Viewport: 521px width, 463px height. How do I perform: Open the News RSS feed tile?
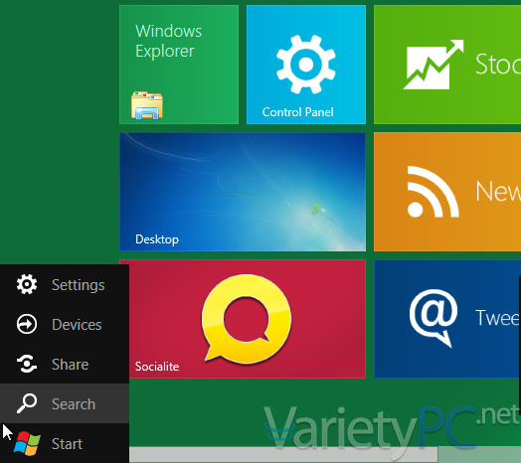447,192
